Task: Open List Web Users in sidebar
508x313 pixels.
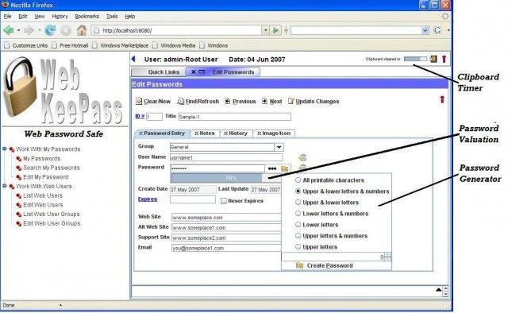Action: (43, 195)
